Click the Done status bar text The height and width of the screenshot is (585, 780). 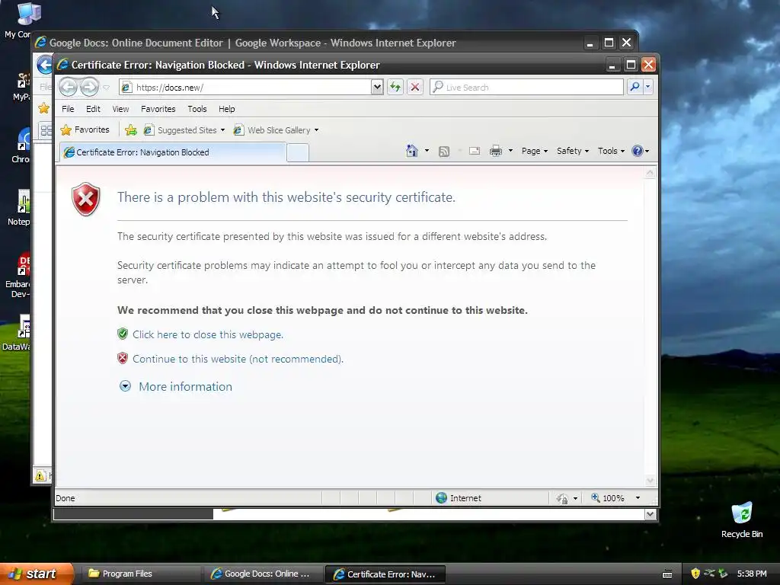point(66,498)
